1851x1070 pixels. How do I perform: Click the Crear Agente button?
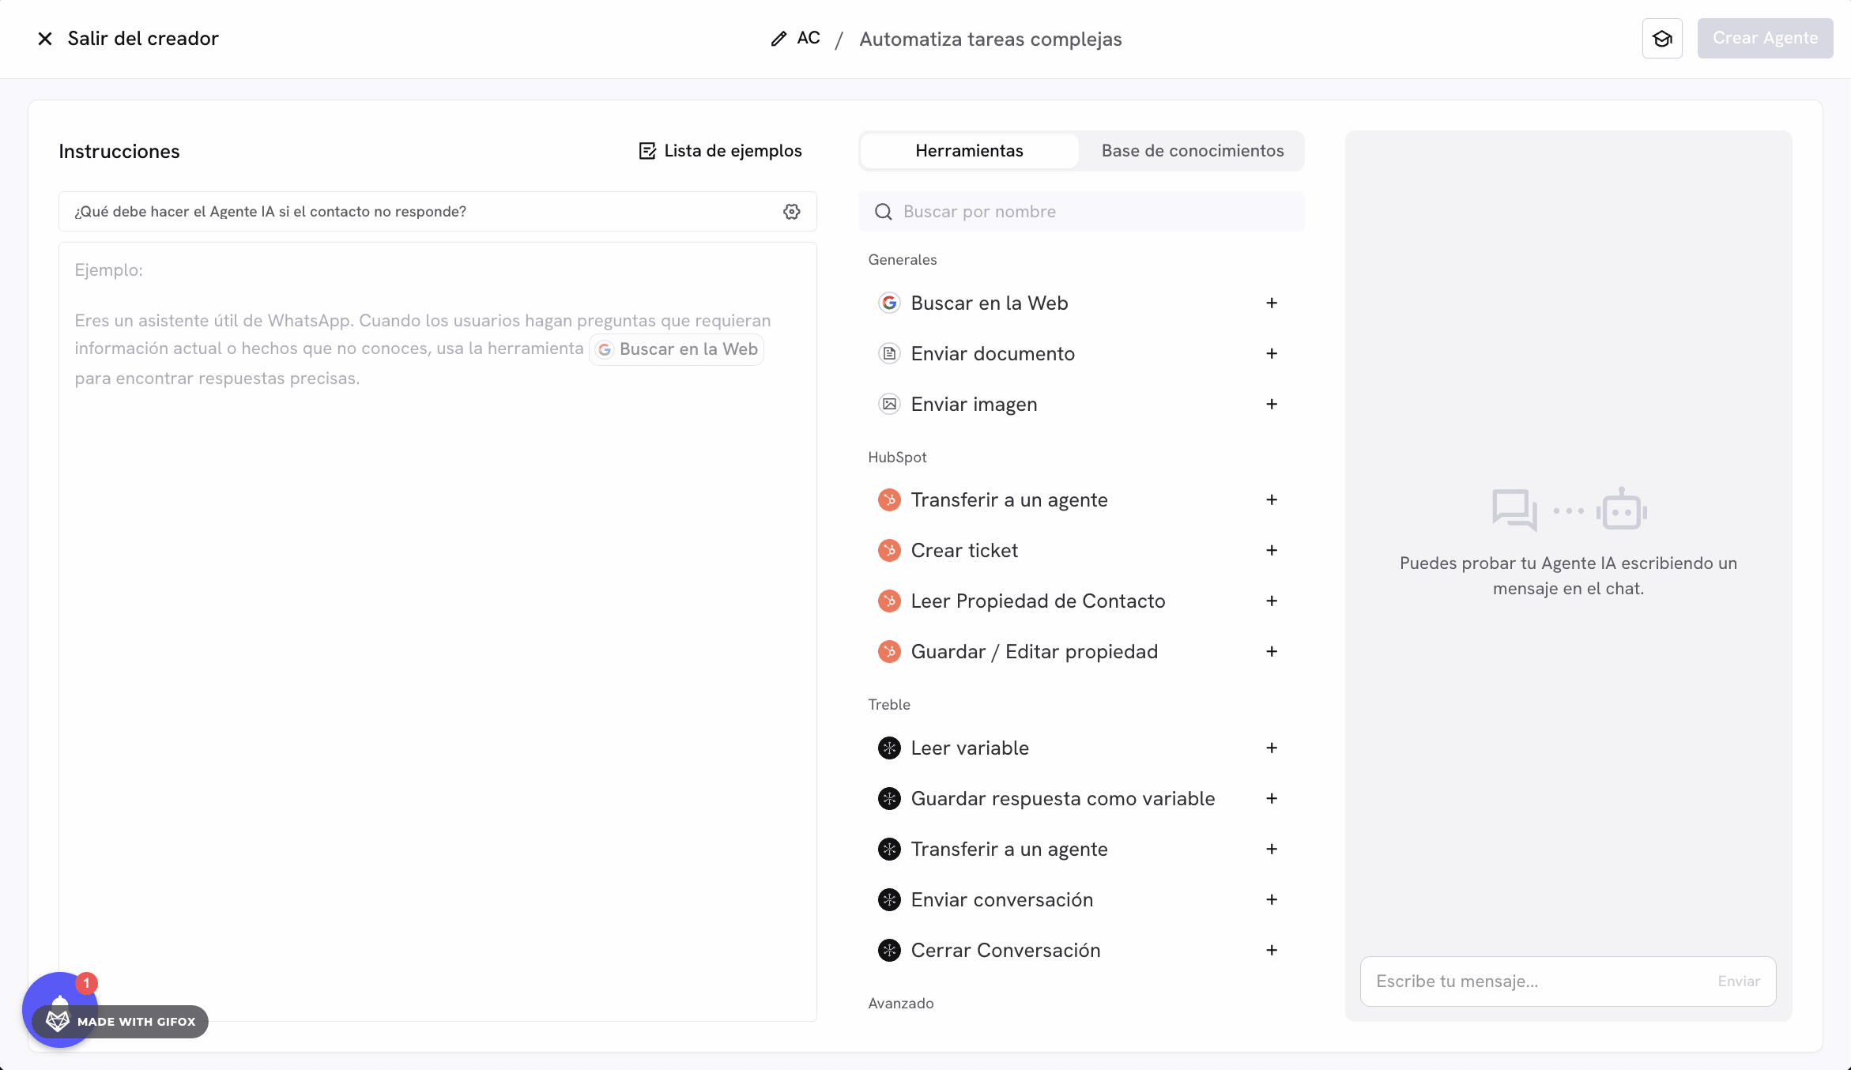[1765, 38]
